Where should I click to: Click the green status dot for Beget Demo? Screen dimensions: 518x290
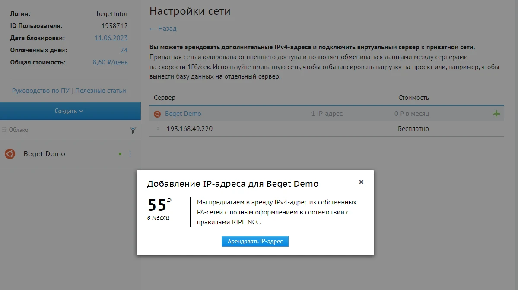tap(121, 153)
